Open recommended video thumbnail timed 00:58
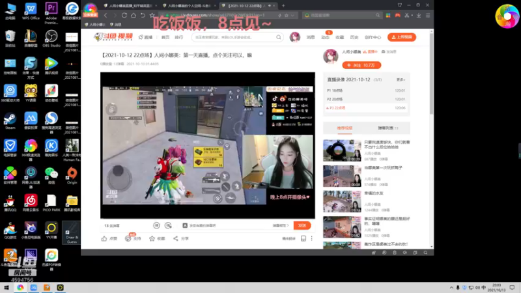This screenshot has width=521, height=293. tap(342, 176)
